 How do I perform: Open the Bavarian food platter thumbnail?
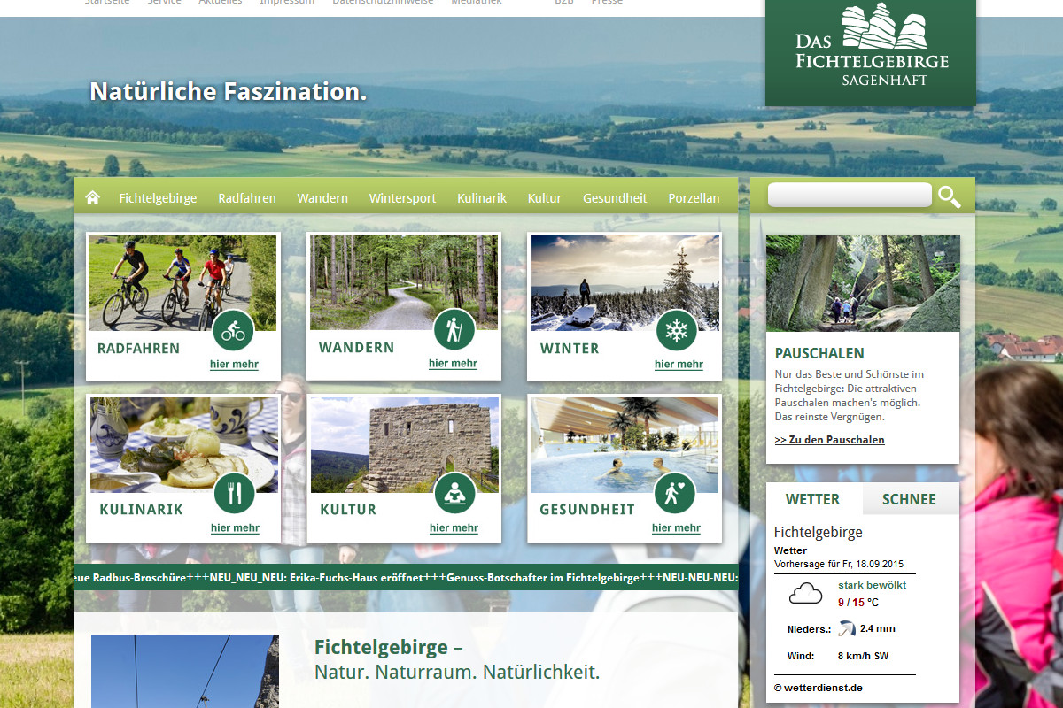pyautogui.click(x=184, y=445)
